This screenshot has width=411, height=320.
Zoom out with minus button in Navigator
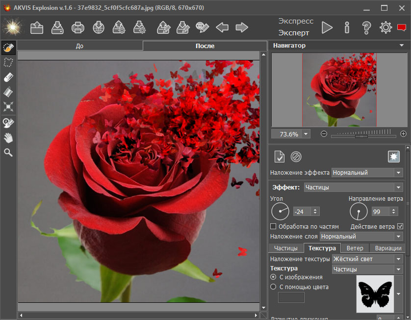click(324, 134)
